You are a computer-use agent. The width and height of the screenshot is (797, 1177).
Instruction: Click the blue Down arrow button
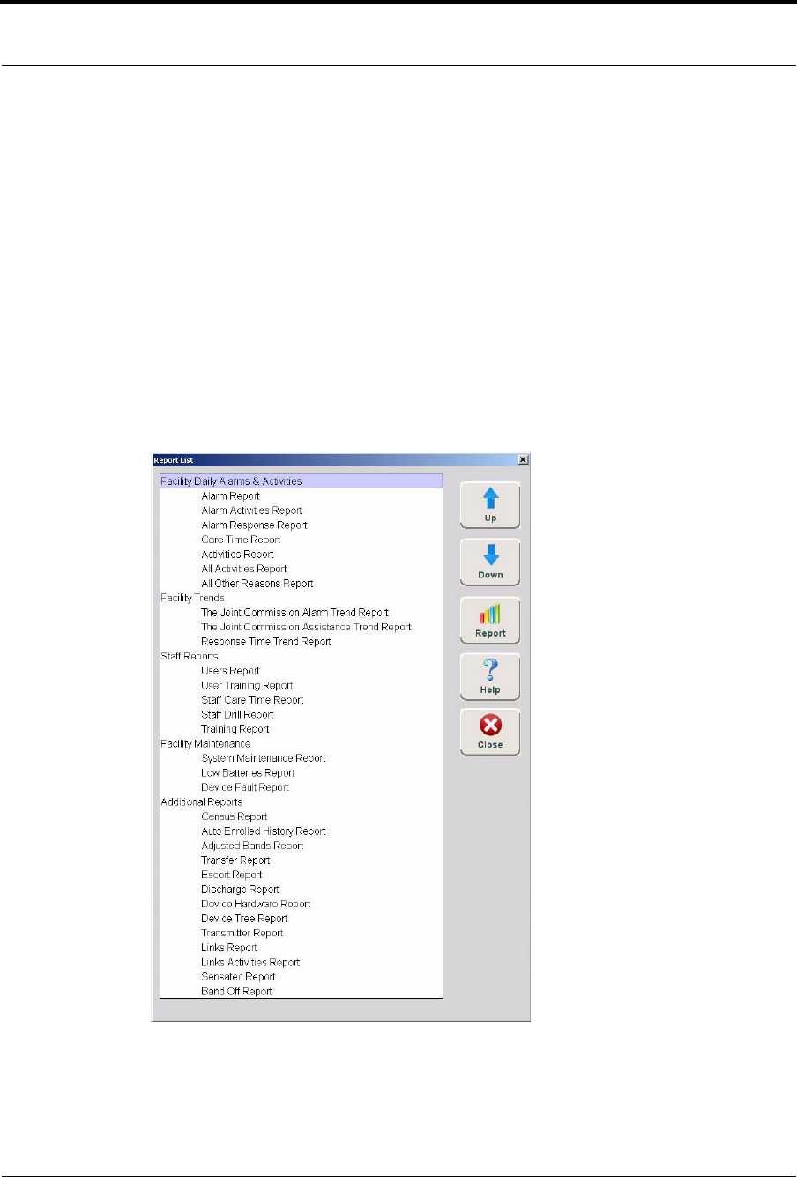tap(490, 562)
